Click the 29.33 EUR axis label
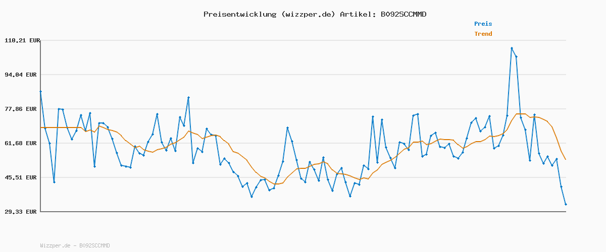606x252 pixels. (x=22, y=212)
